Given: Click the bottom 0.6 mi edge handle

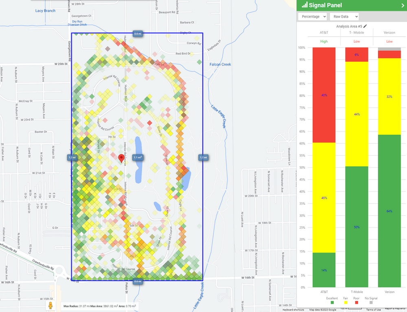Looking at the screenshot, I should click(x=138, y=281).
